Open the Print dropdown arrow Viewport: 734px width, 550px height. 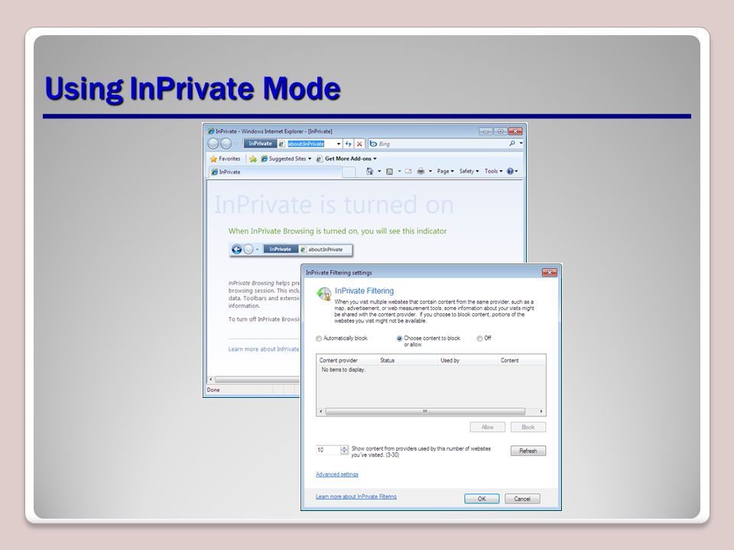click(x=430, y=171)
